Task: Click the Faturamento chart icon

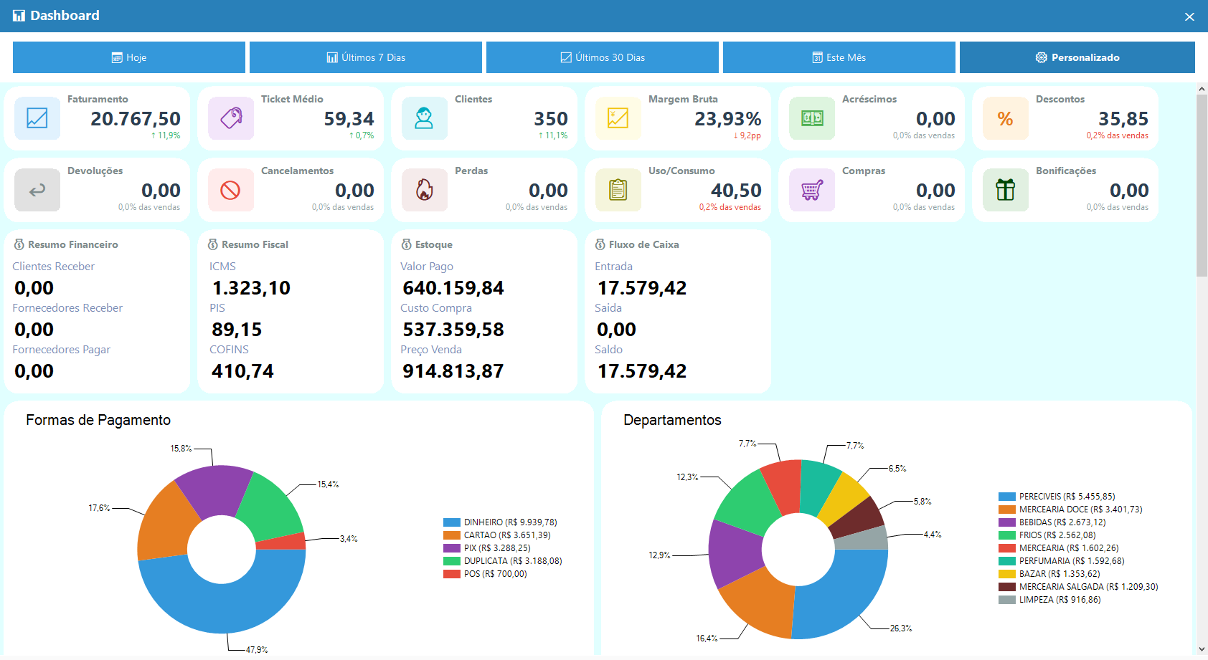Action: tap(37, 118)
